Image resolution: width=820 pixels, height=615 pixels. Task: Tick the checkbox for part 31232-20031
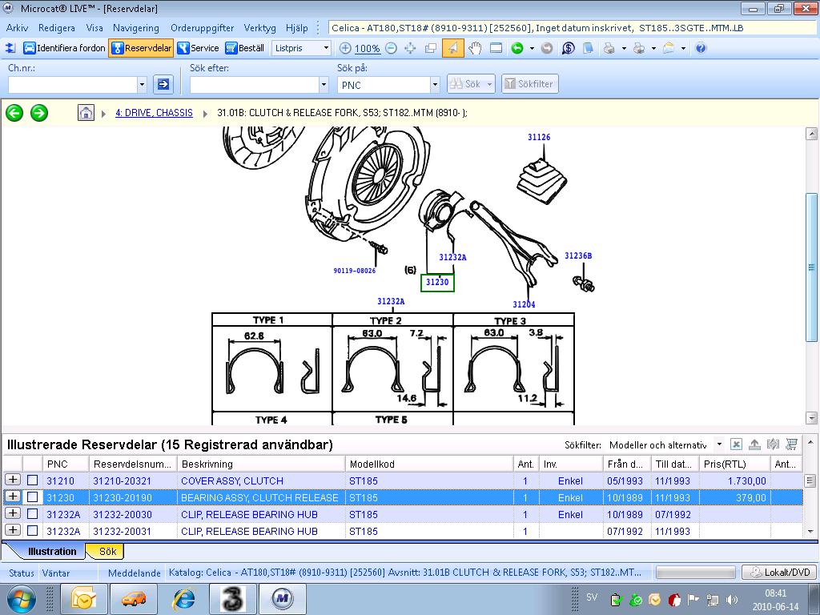click(x=32, y=531)
